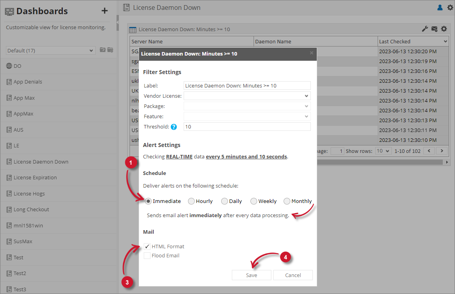455x294 pixels.
Task: Click the first folder icon beside Default dropdown
Action: (102, 50)
